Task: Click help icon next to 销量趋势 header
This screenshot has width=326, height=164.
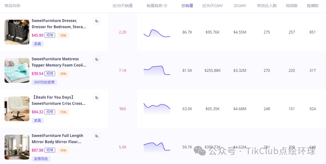Action: point(165,6)
